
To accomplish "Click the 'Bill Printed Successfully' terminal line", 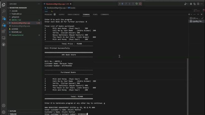I will pyautogui.click(x=57, y=48).
